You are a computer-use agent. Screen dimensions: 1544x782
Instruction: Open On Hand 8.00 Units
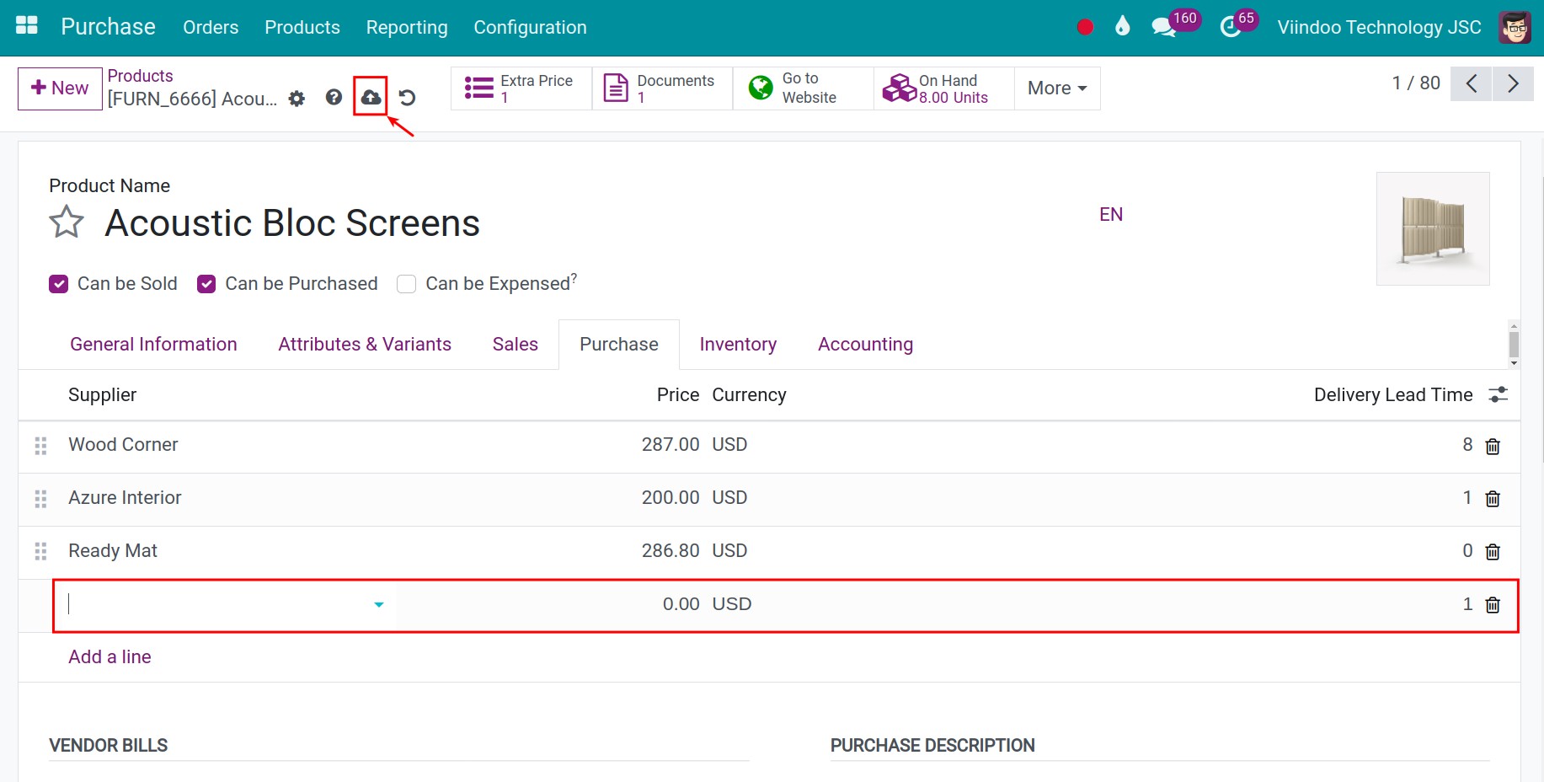[943, 88]
